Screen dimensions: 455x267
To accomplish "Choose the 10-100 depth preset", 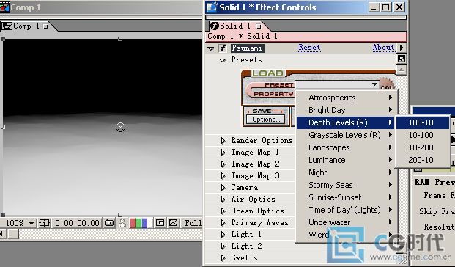I will (422, 135).
